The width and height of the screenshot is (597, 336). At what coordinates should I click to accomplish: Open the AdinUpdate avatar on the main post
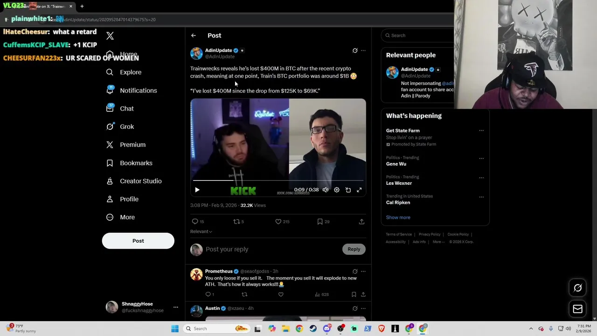[x=196, y=53]
